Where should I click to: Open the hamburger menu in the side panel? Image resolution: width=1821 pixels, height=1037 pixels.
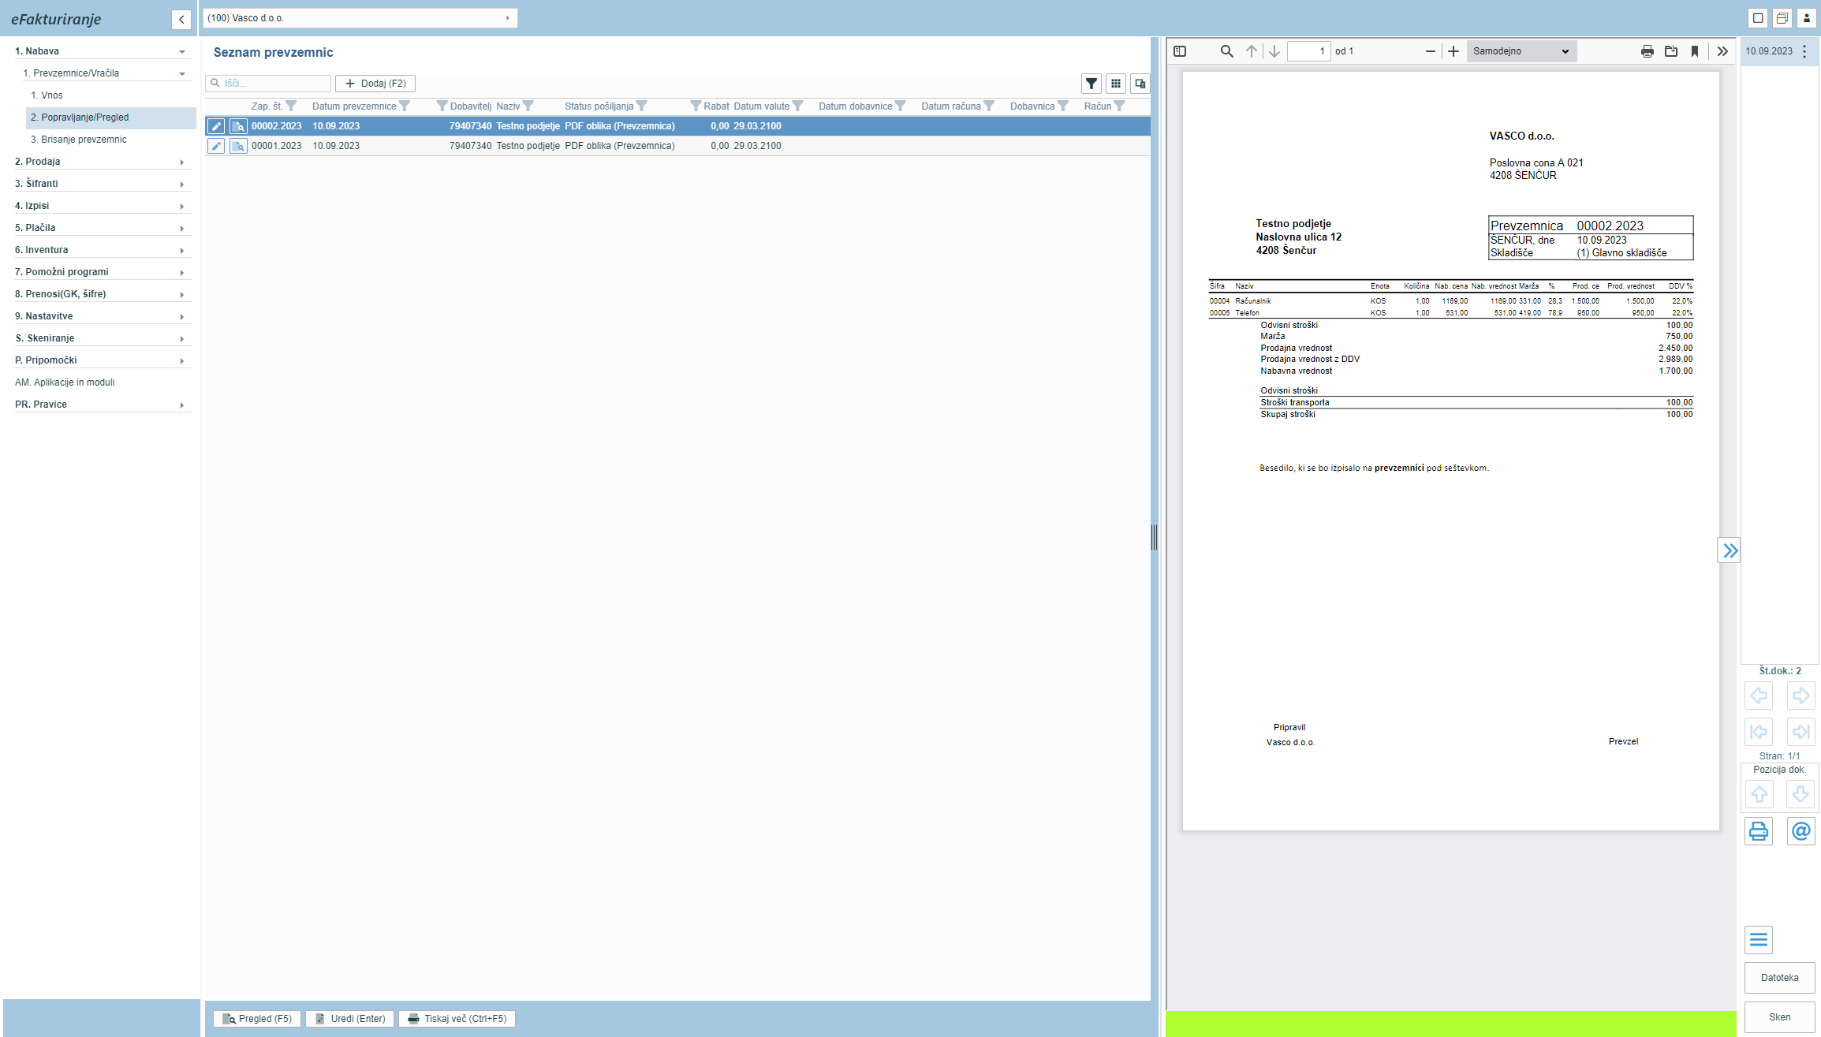click(x=1759, y=939)
